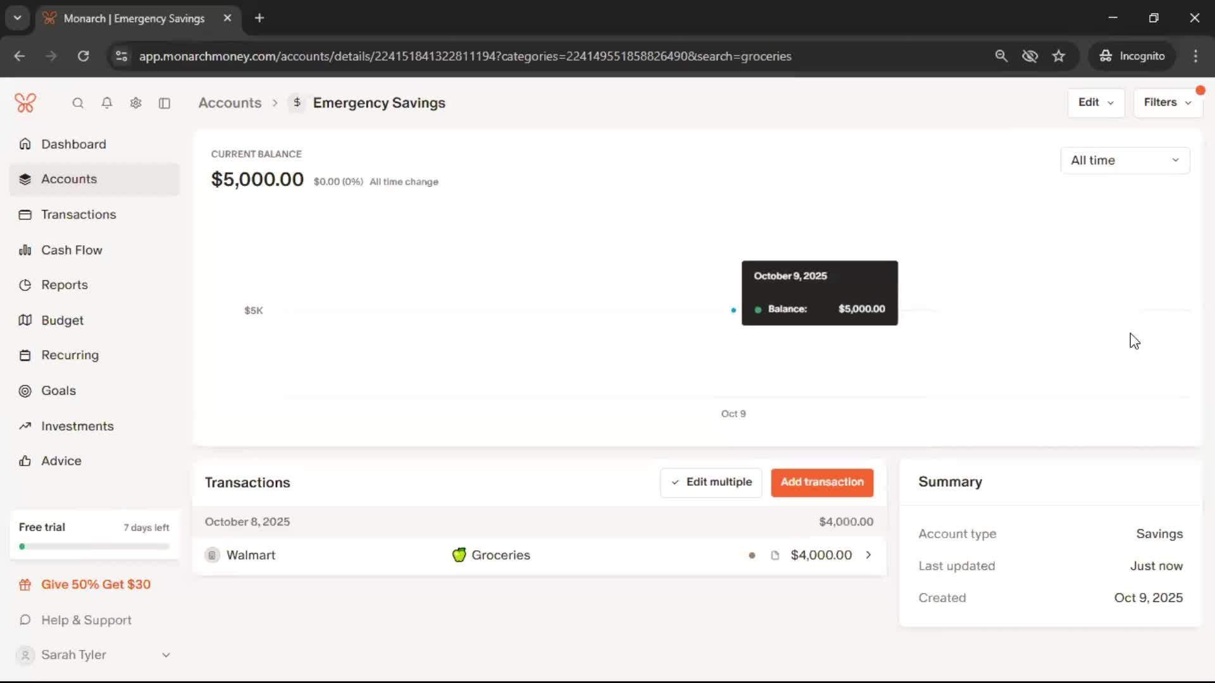Open the Filters dropdown
Image resolution: width=1215 pixels, height=683 pixels.
click(1167, 102)
